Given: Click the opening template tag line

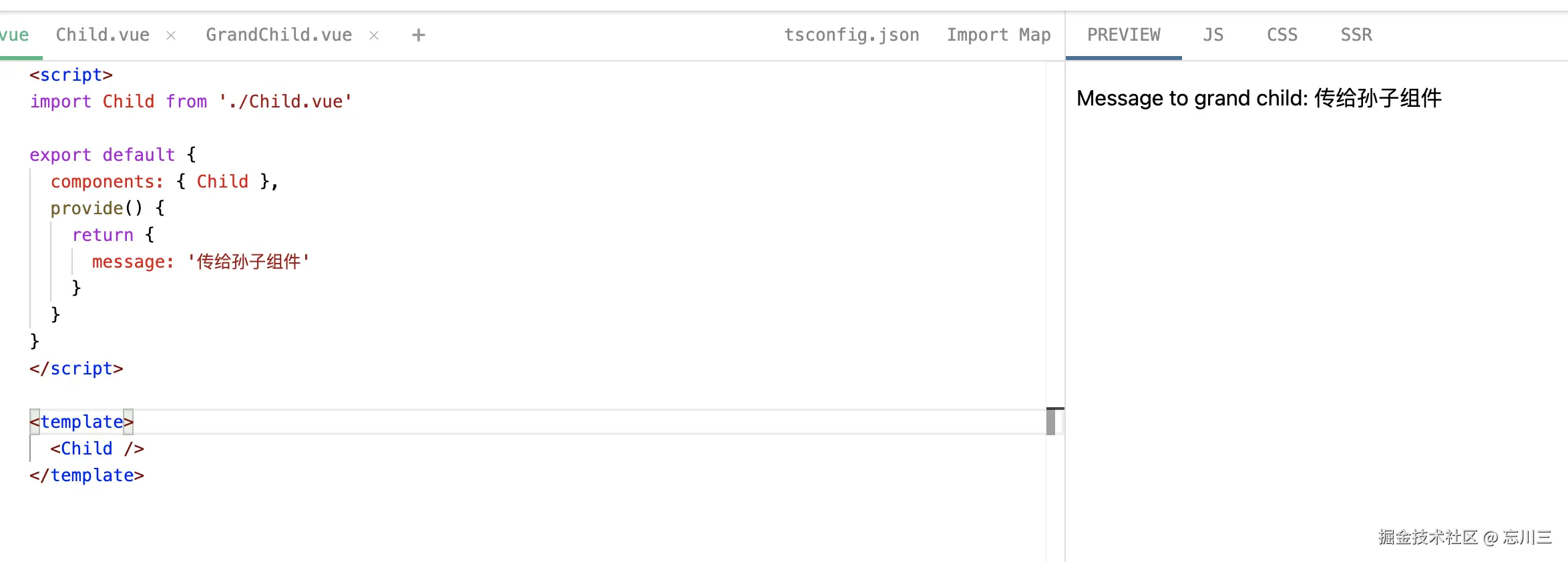Looking at the screenshot, I should pos(81,422).
